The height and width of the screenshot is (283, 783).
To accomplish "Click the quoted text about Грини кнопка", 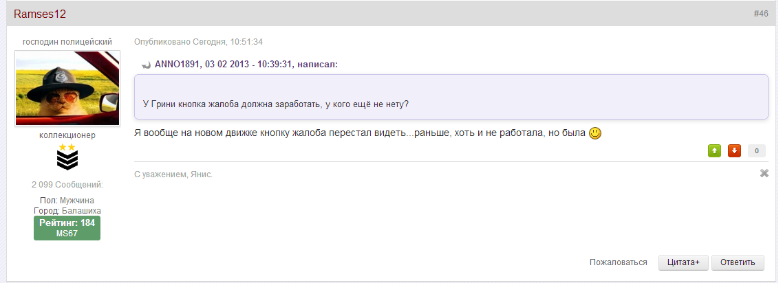I will pos(276,104).
